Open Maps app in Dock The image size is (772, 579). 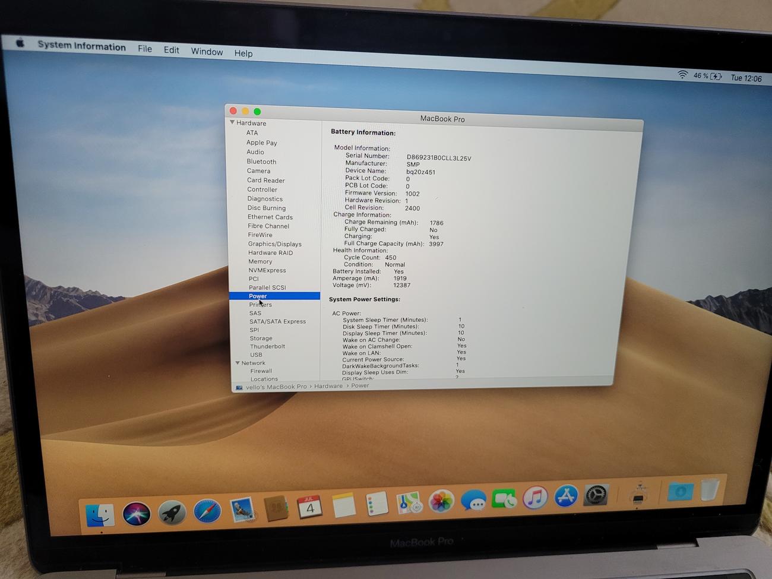click(x=409, y=502)
